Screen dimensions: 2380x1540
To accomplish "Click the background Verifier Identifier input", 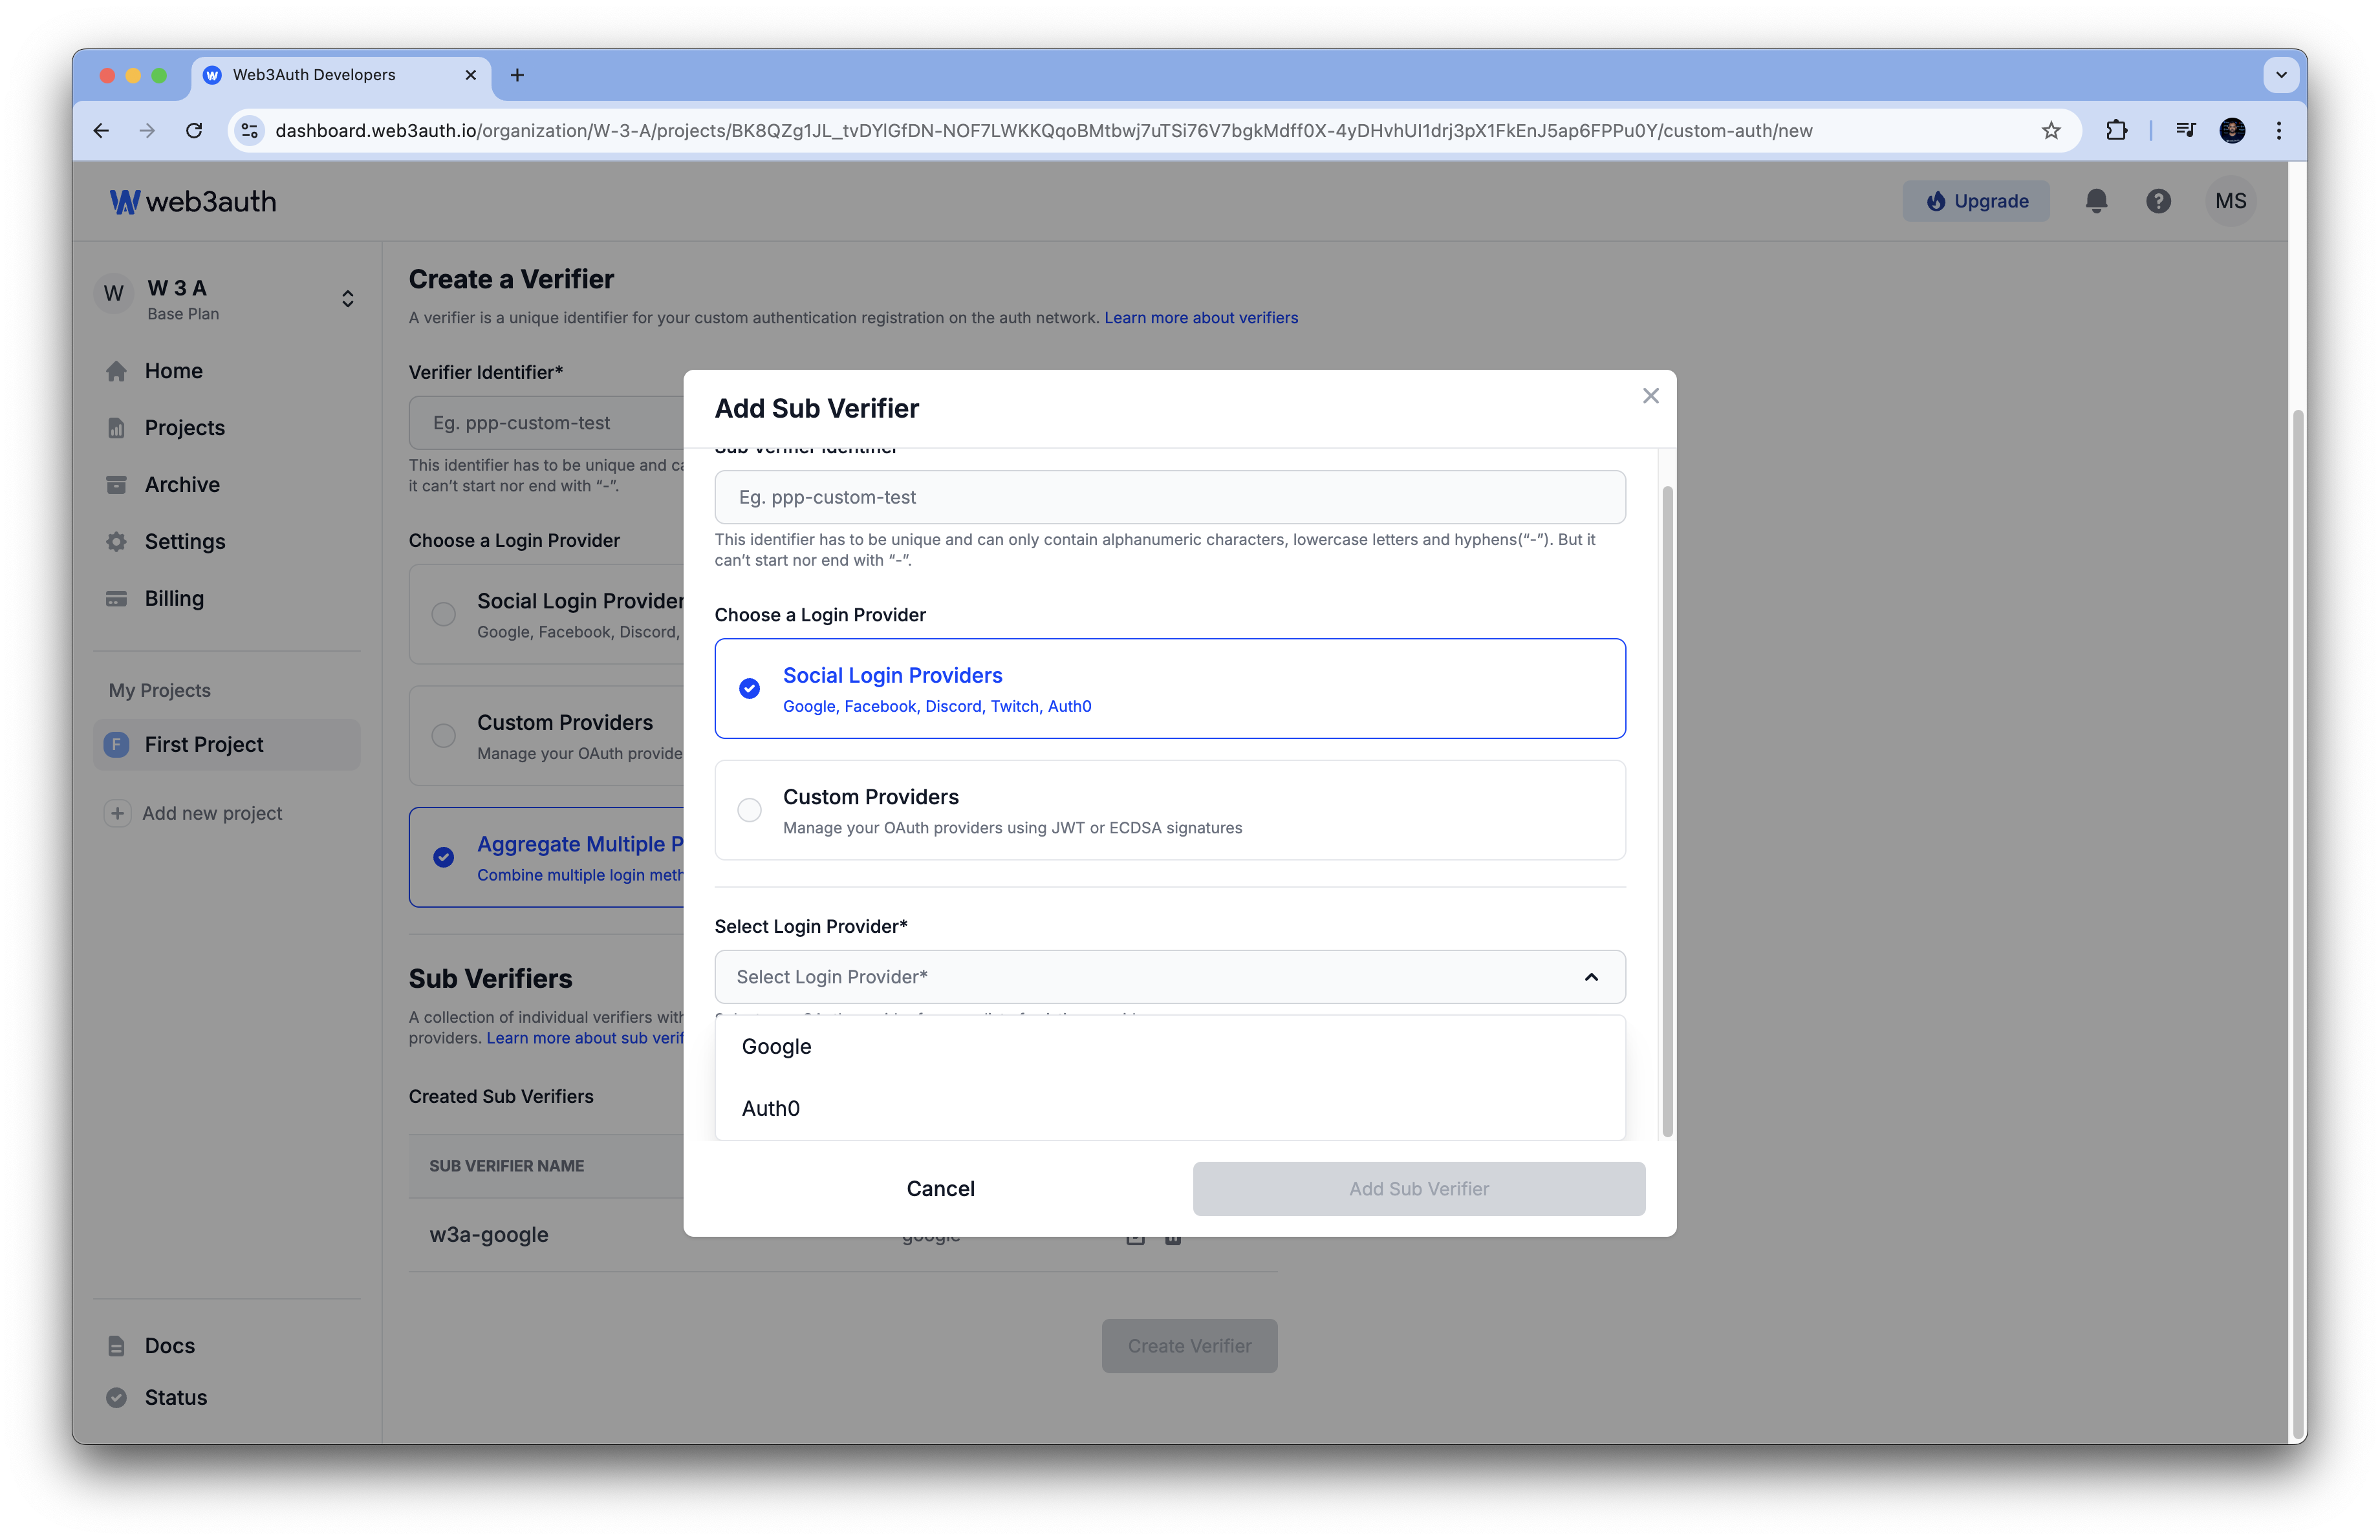I will click(x=546, y=423).
